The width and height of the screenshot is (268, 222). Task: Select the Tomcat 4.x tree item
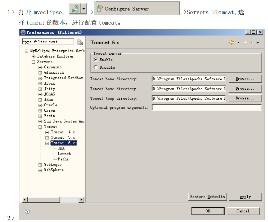tap(63, 132)
